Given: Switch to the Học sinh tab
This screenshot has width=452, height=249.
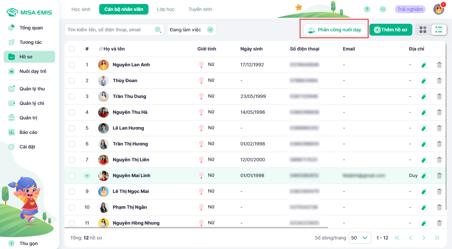Looking at the screenshot, I should coord(81,9).
